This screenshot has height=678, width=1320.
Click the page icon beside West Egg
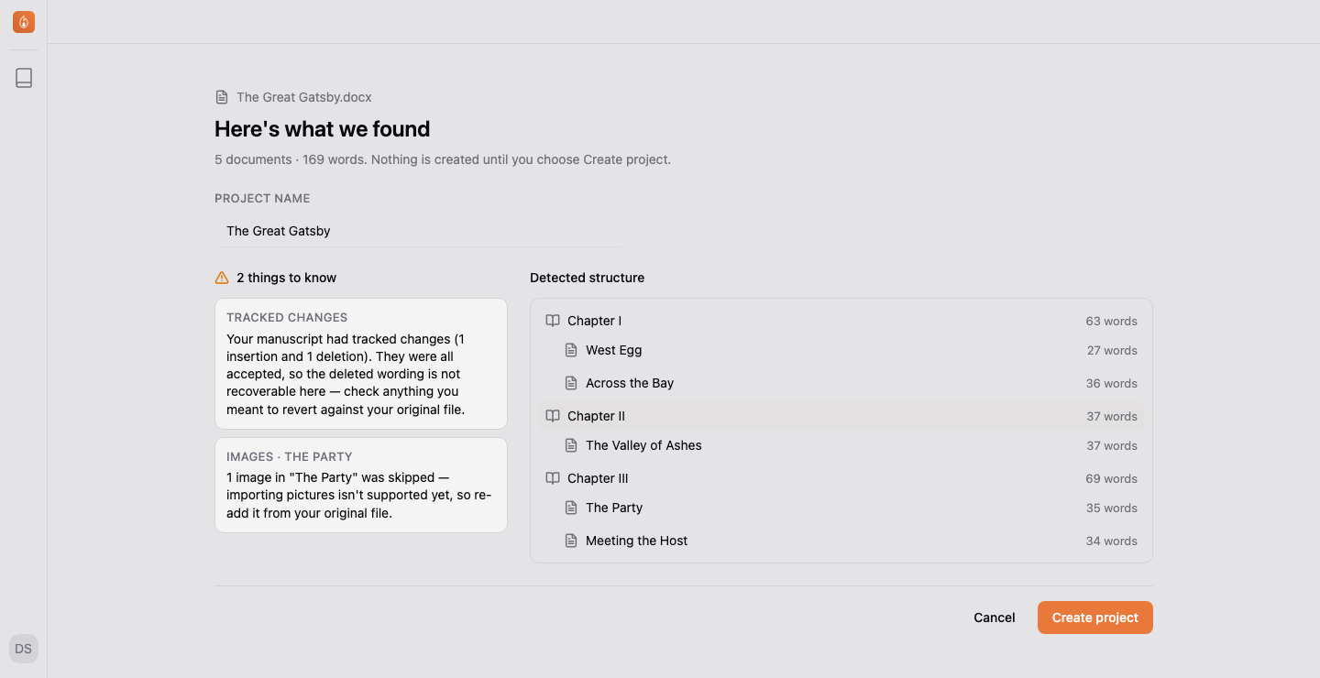coord(571,350)
